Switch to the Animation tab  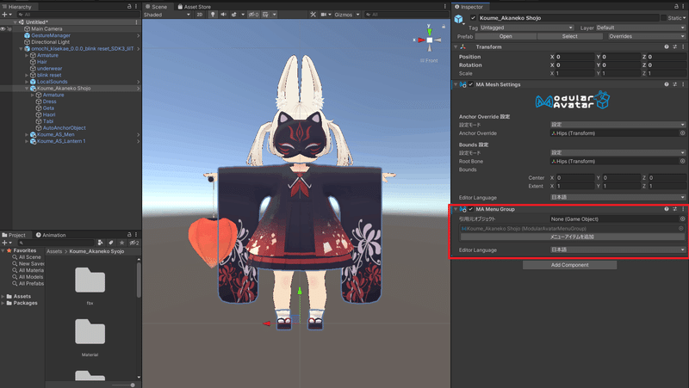click(x=51, y=235)
